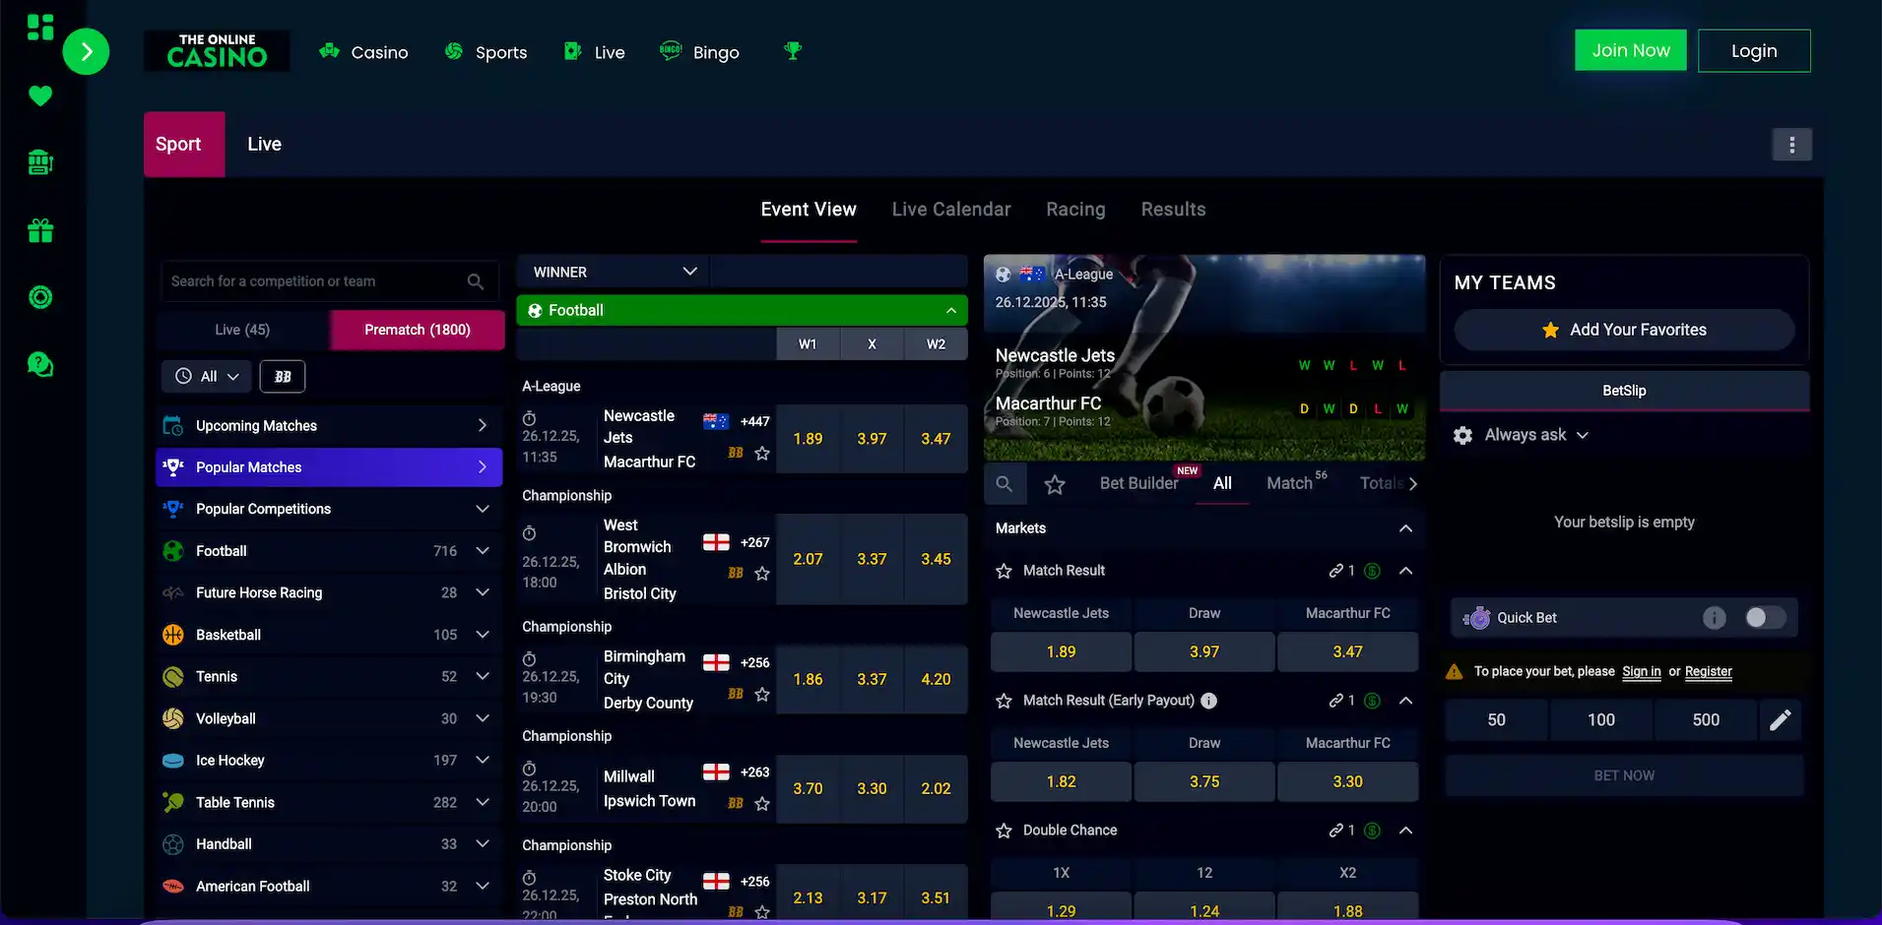The width and height of the screenshot is (1882, 925).
Task: Switch to the Live Calendar tab
Action: click(x=950, y=209)
